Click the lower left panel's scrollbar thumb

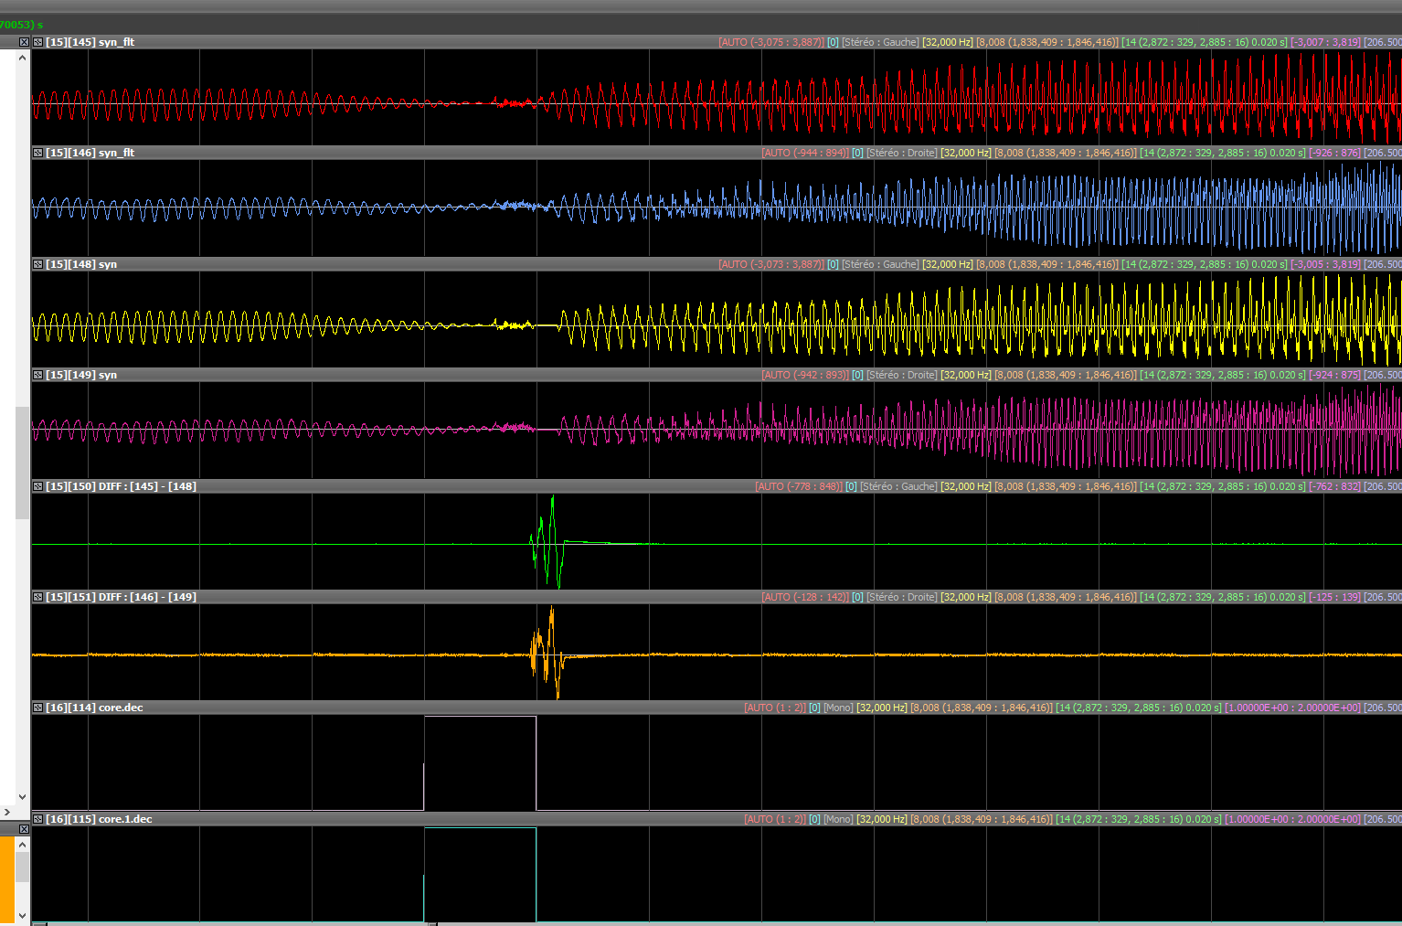[23, 867]
